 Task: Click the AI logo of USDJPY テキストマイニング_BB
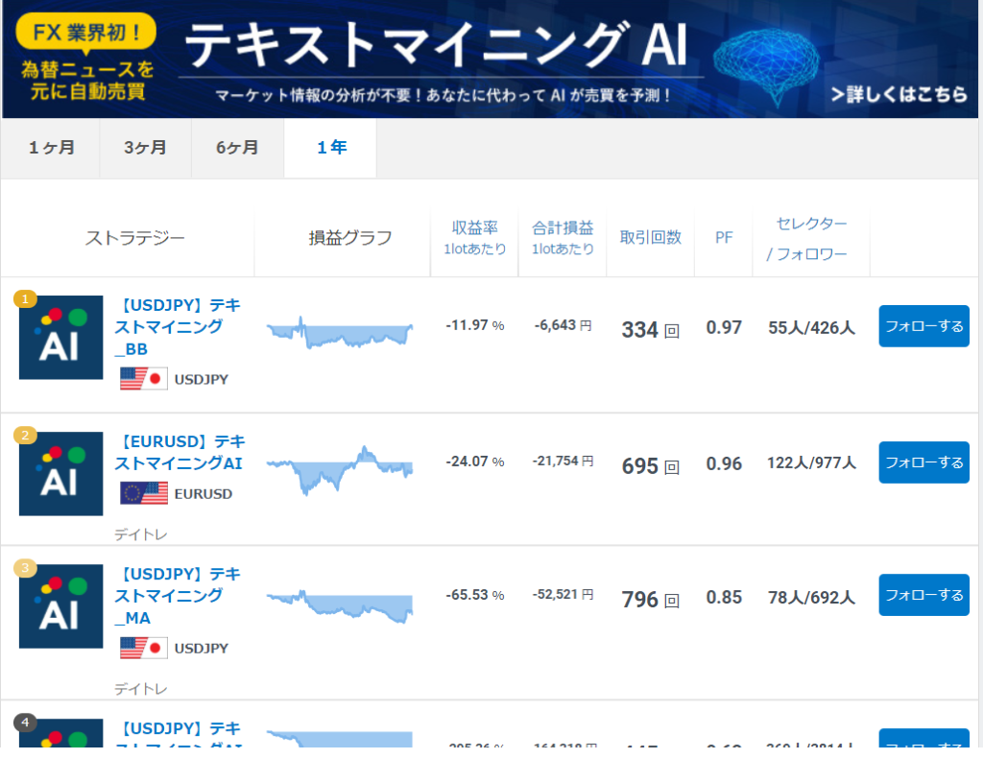coord(60,337)
